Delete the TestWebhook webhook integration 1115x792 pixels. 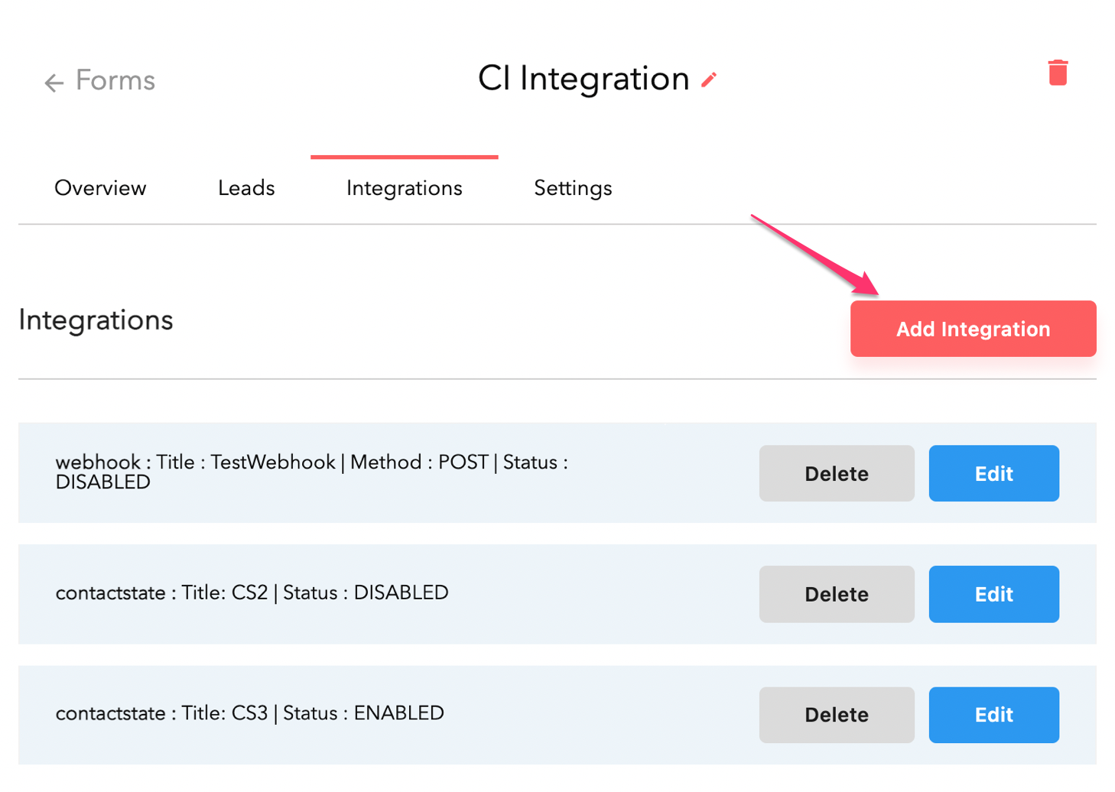pos(837,473)
